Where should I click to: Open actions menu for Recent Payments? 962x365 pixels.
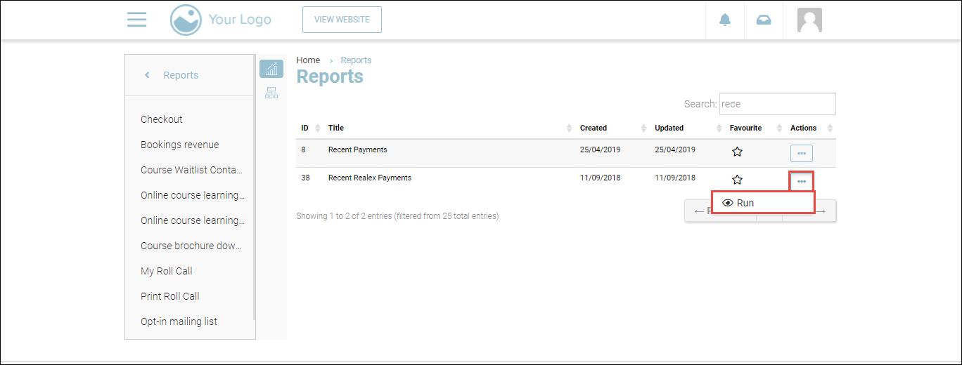coord(801,153)
